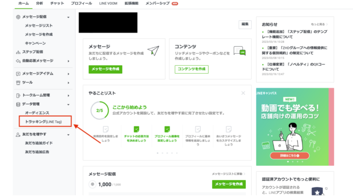
Task: Open 友だち追加ガイド in the sidebar
Action: (x=39, y=143)
